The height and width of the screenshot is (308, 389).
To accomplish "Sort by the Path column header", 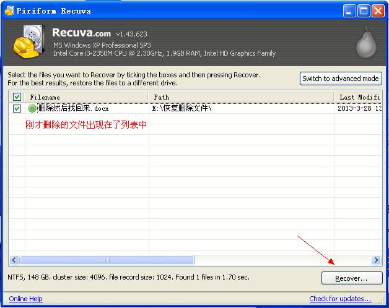I will point(241,97).
